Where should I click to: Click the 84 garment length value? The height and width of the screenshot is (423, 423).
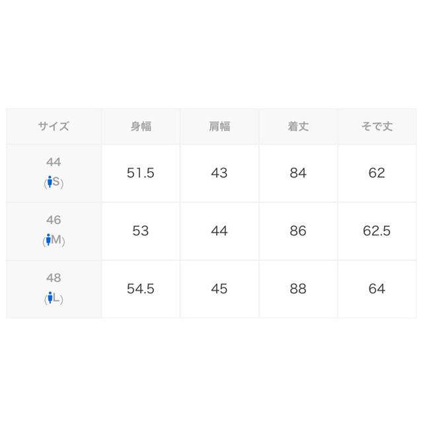tap(298, 173)
